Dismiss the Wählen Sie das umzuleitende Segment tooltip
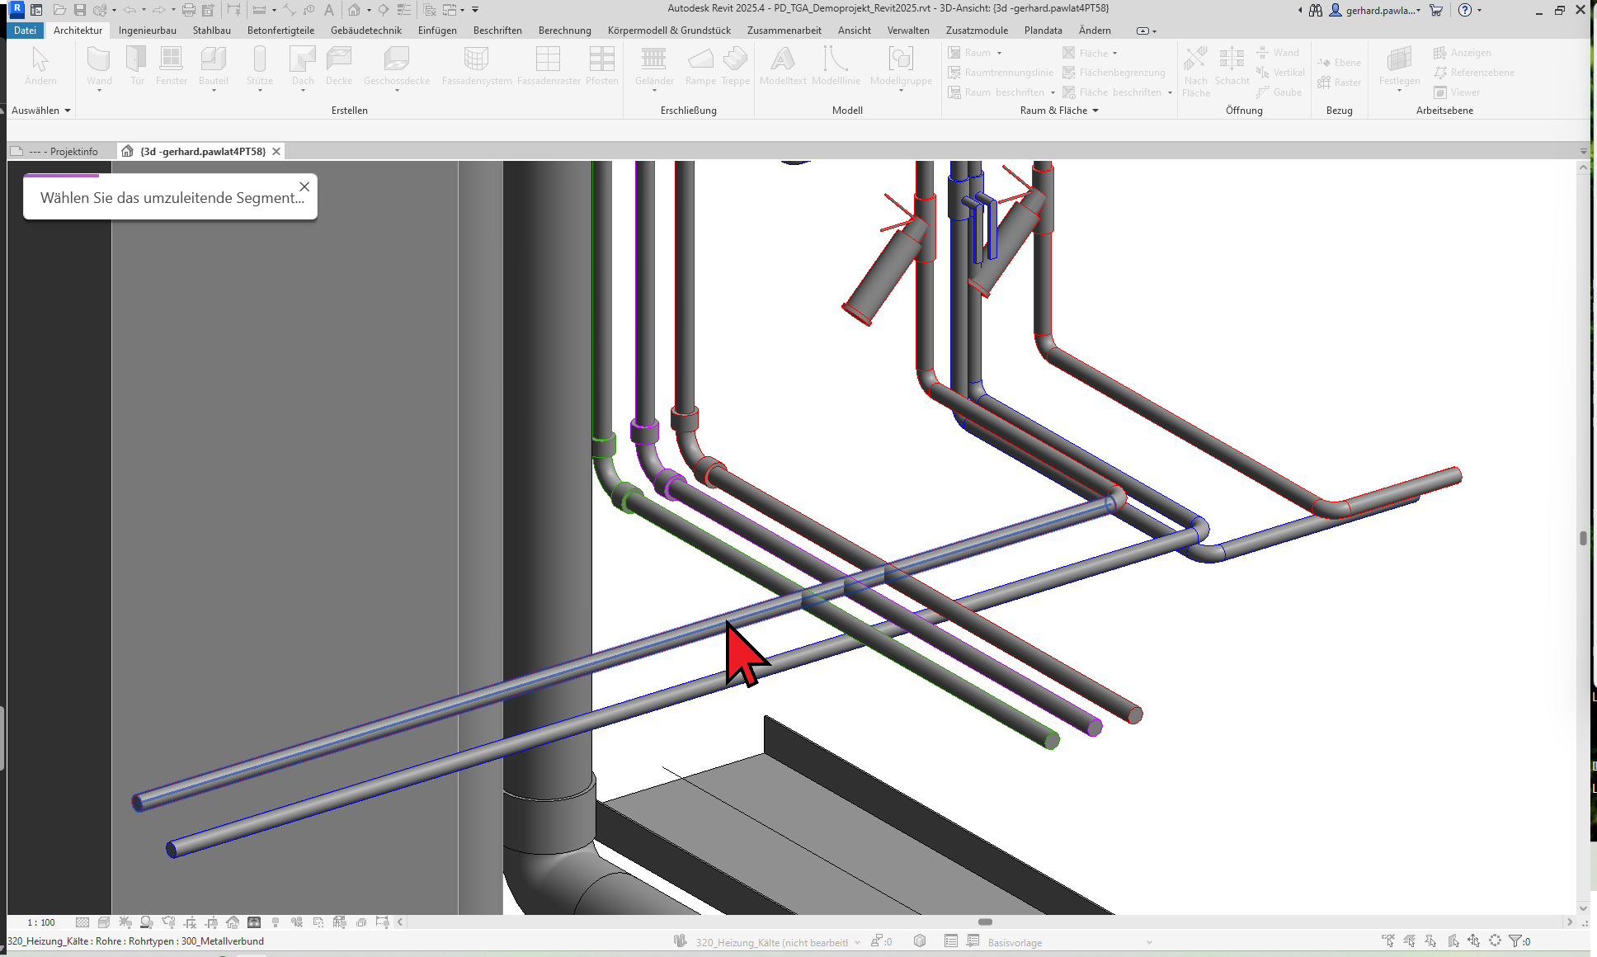This screenshot has width=1597, height=957. [x=304, y=186]
